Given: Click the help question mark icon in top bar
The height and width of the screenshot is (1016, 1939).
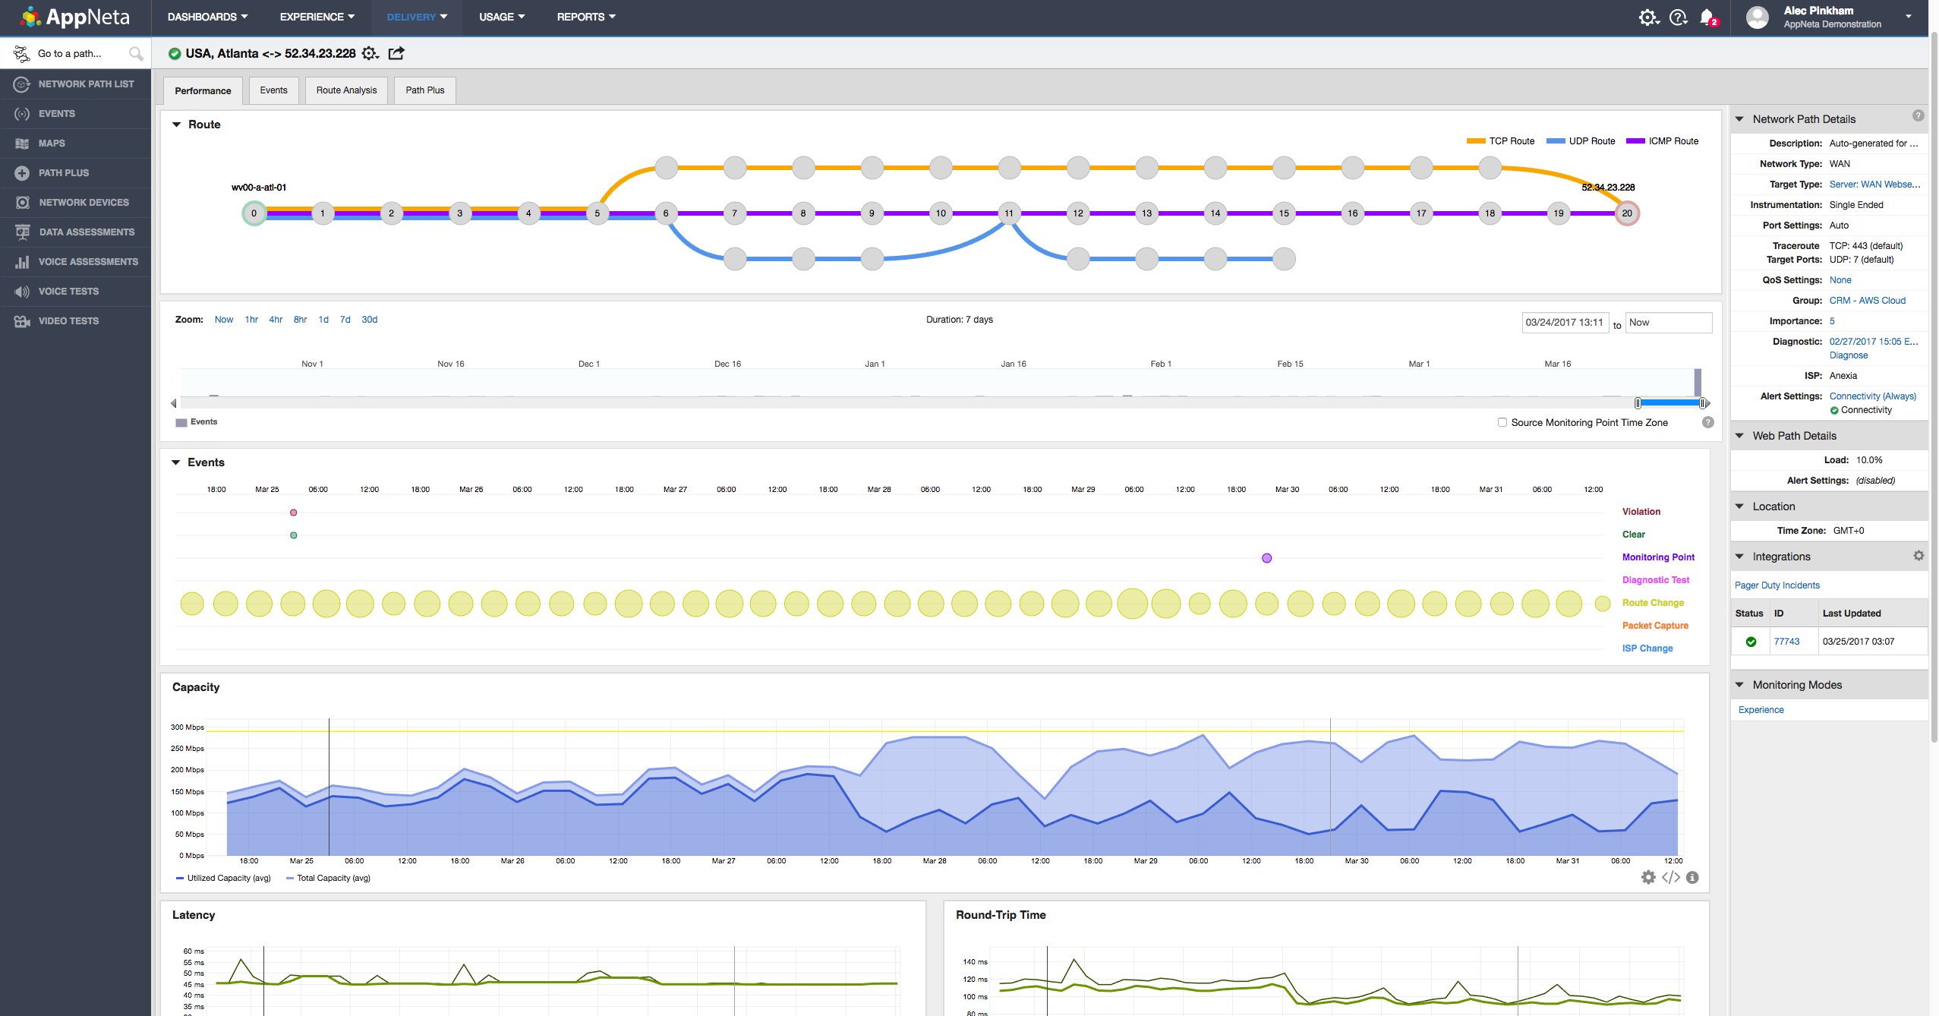Looking at the screenshot, I should (x=1678, y=17).
